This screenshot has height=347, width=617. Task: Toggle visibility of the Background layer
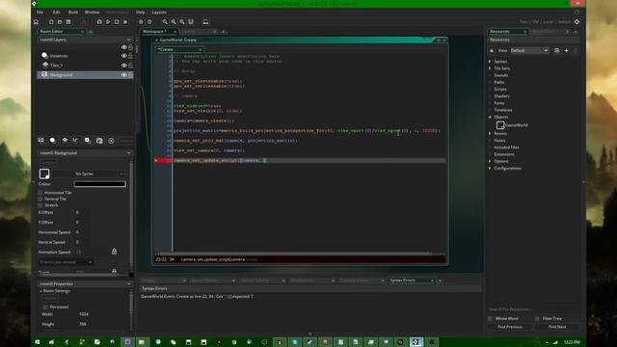click(x=124, y=75)
